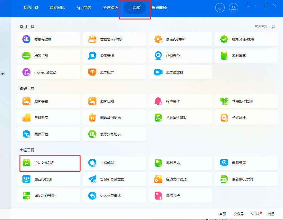
Task: Open 实时屏幕 phone icon
Action: click(224, 56)
